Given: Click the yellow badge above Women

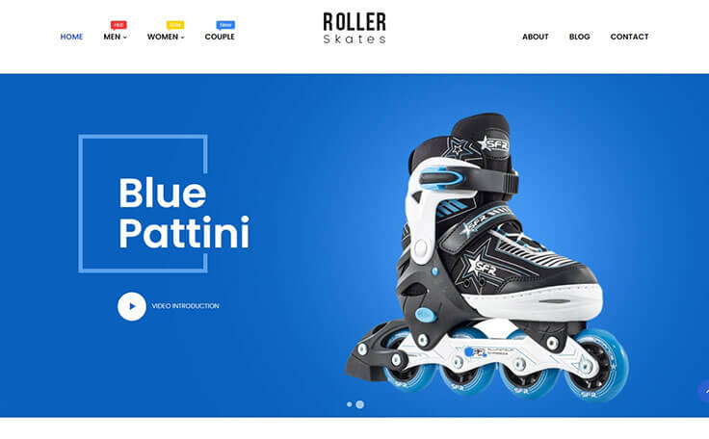Looking at the screenshot, I should click(x=175, y=25).
